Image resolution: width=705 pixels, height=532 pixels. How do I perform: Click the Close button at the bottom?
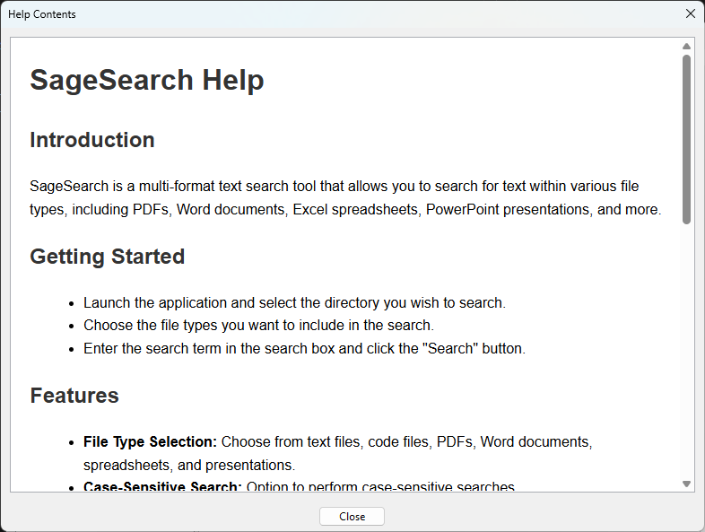352,517
